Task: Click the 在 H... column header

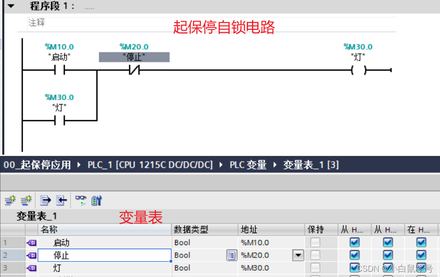Action: [x=421, y=230]
